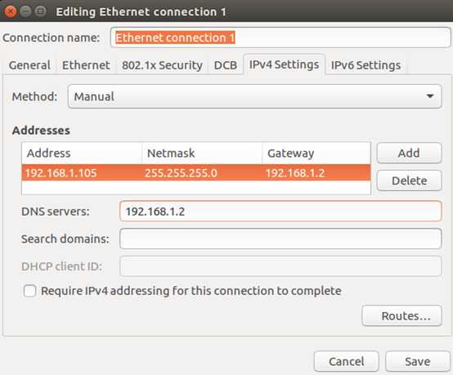
Task: Delete the selected address row
Action: (x=409, y=181)
